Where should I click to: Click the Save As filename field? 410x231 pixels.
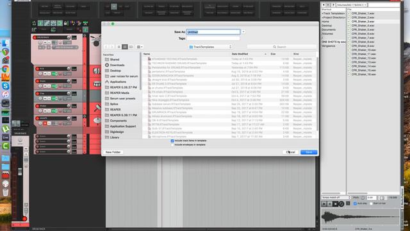click(x=213, y=32)
